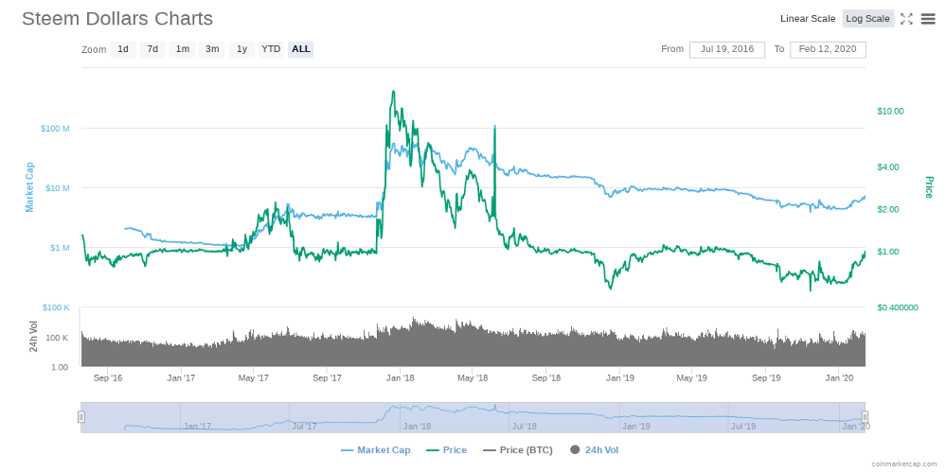Click the $10 M axis label
Image resolution: width=947 pixels, height=473 pixels.
(x=58, y=188)
